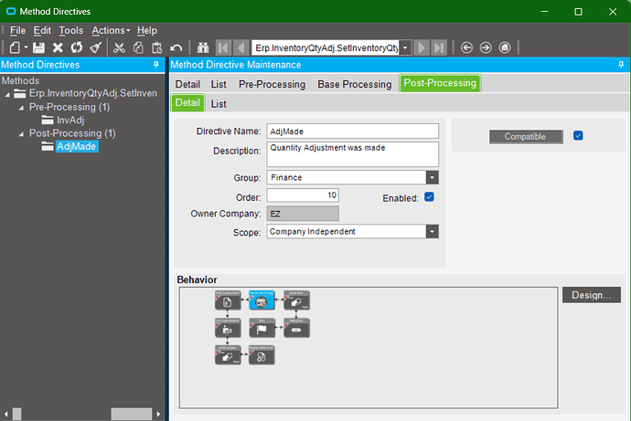Select the Display Error workflow node

click(262, 355)
